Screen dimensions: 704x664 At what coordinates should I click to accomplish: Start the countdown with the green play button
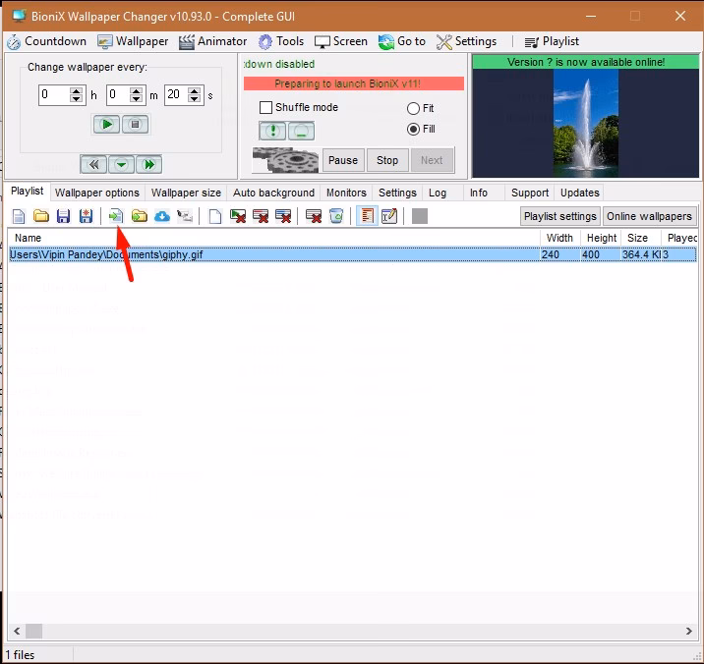coord(106,125)
